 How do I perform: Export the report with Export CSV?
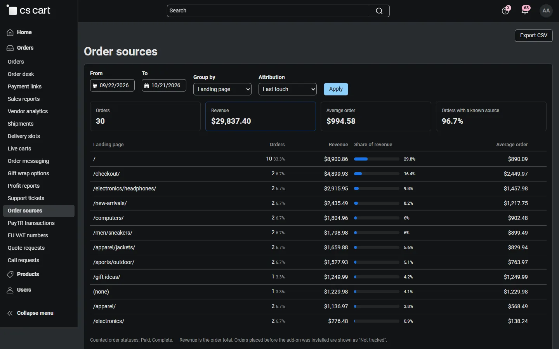[534, 35]
